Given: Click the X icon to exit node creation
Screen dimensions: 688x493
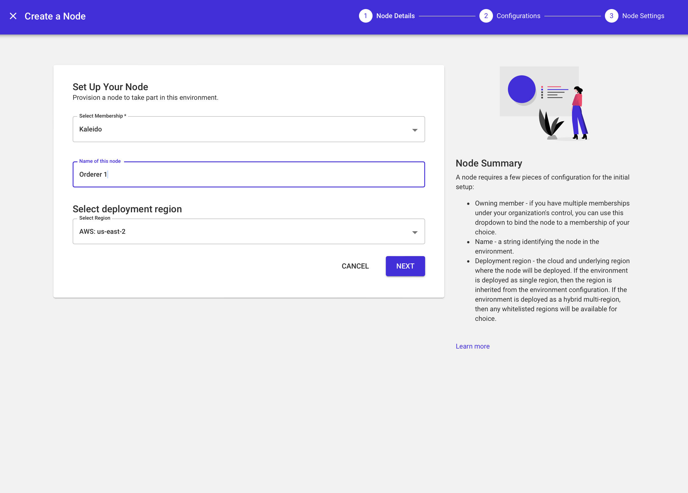Looking at the screenshot, I should [x=13, y=16].
